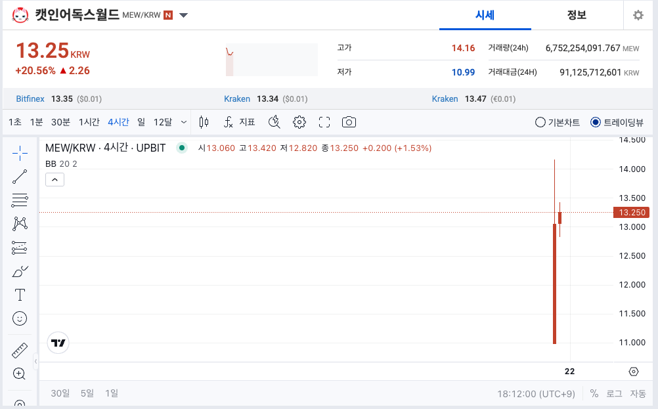
Task: Select the 1시간 timeframe
Action: point(89,122)
